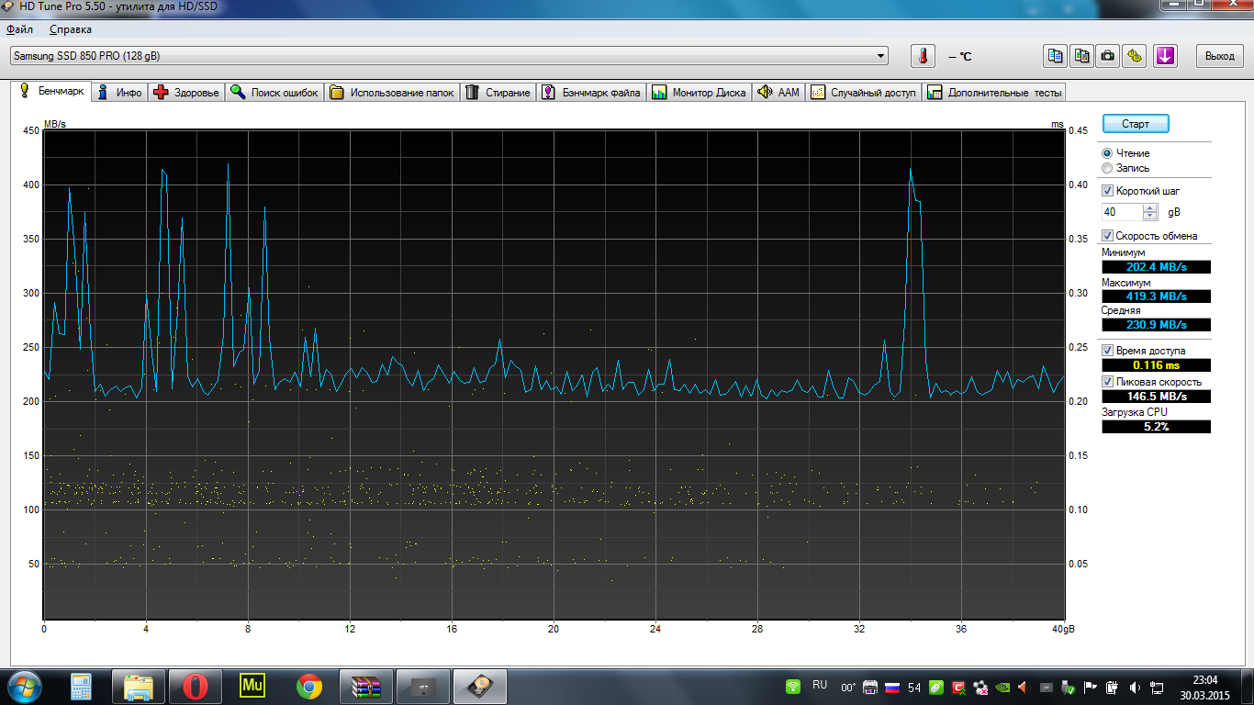
Task: Open Google Chrome from the taskbar
Action: [309, 687]
